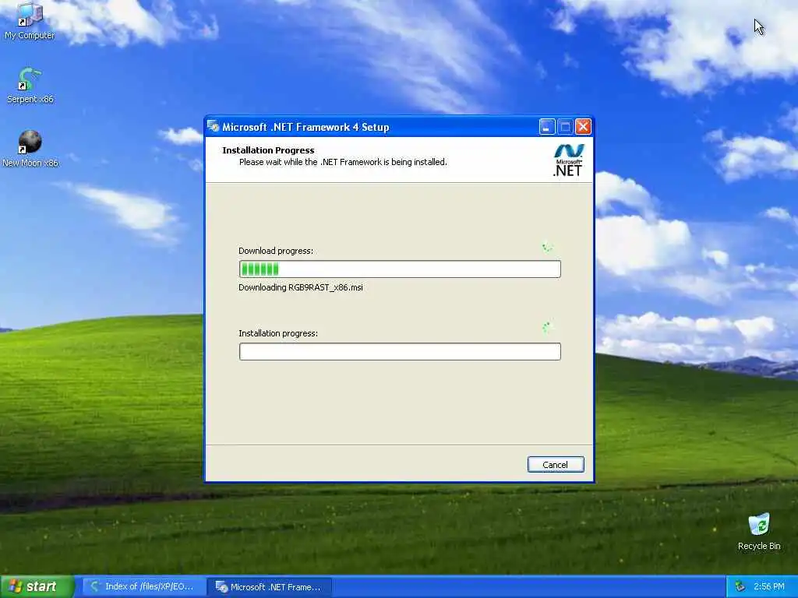Open the My Computer desktop icon
Viewport: 798px width, 598px height.
click(x=30, y=20)
